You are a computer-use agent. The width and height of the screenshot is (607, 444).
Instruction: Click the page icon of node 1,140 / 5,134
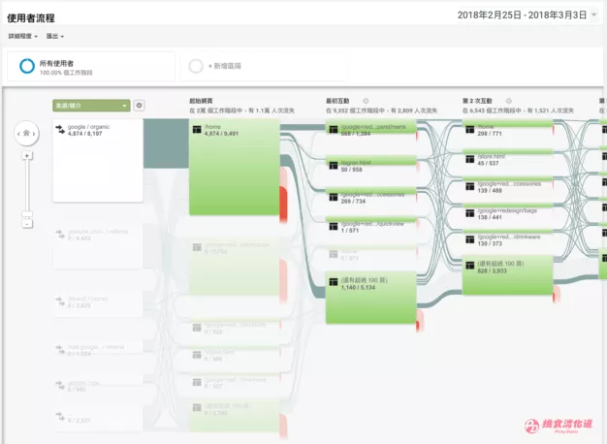(x=334, y=282)
